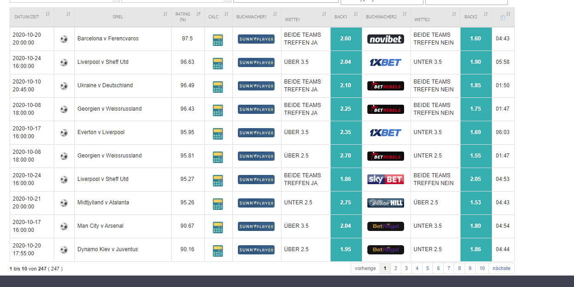Select current page 1 button

pyautogui.click(x=385, y=268)
